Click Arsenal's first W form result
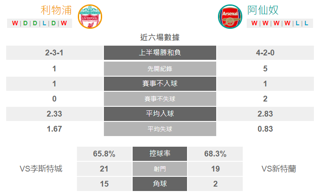 (255, 23)
